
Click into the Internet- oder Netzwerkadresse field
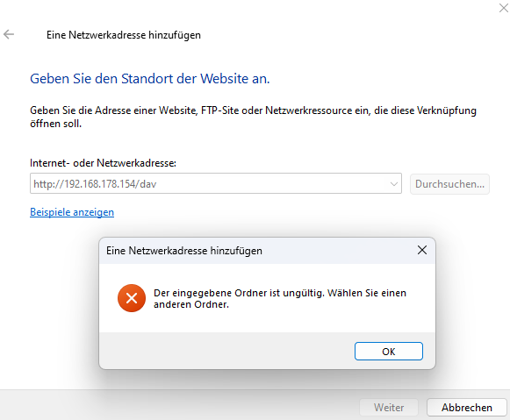(x=216, y=183)
